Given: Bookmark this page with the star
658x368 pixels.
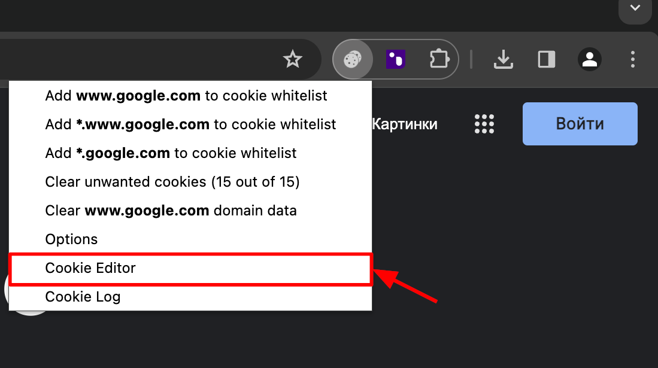Looking at the screenshot, I should pyautogui.click(x=293, y=59).
